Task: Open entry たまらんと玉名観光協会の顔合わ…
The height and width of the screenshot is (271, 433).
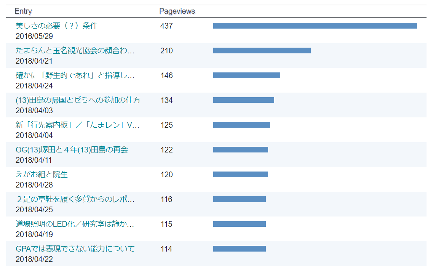Action: point(75,51)
